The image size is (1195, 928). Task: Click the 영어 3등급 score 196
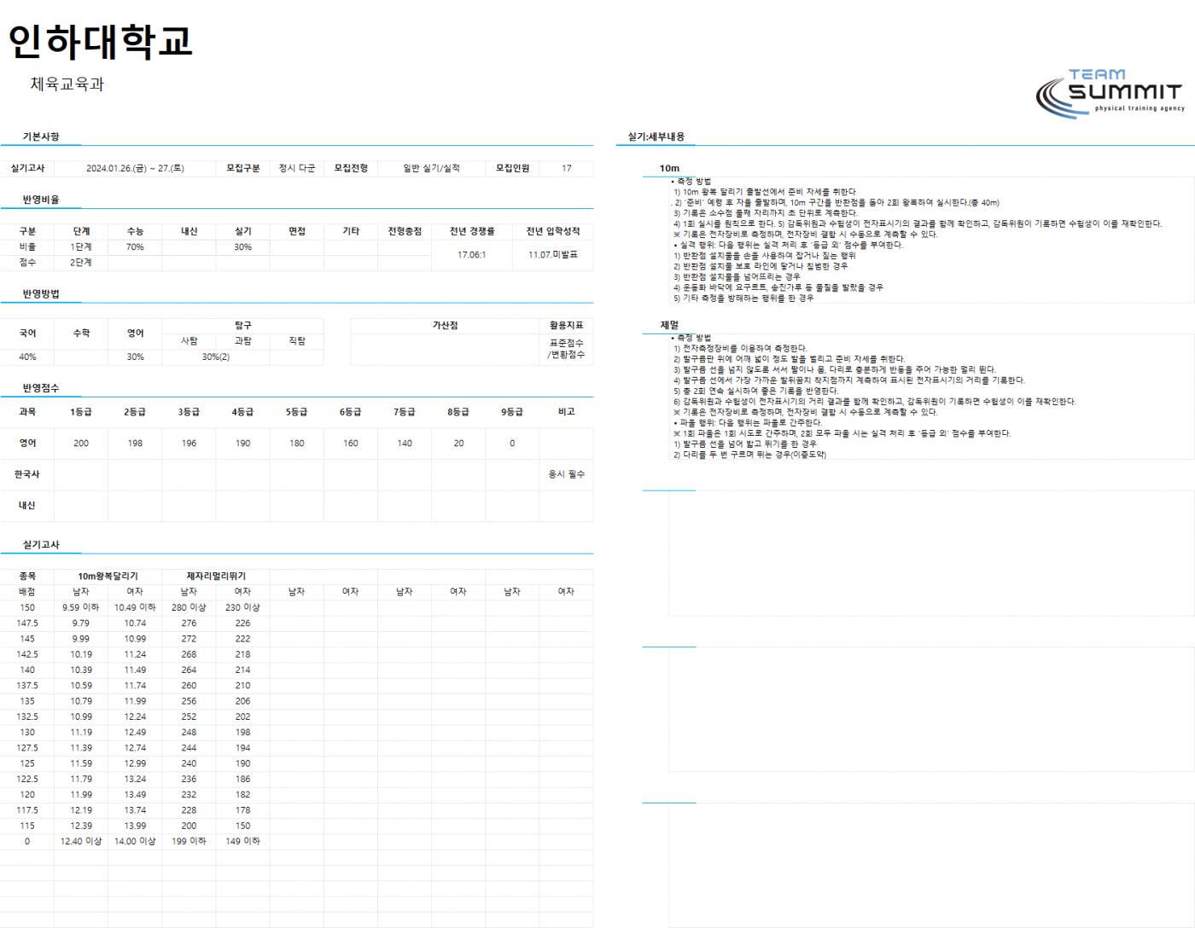pos(189,443)
